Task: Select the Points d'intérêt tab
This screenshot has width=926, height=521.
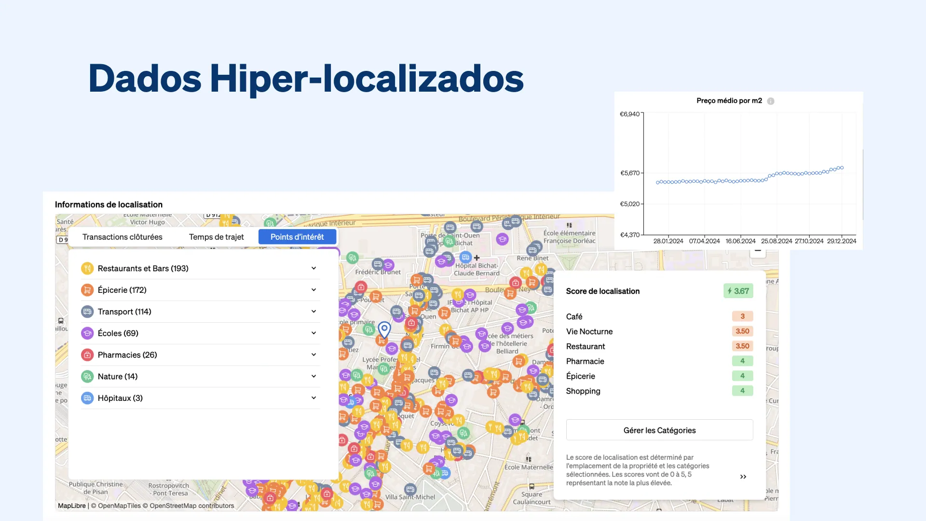Action: 297,237
